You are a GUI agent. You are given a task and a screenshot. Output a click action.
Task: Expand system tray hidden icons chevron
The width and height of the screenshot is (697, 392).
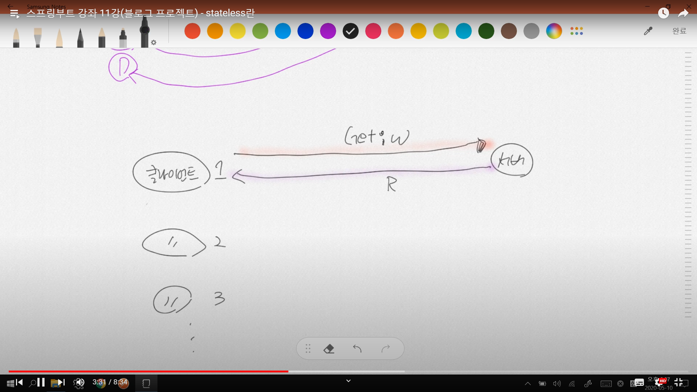[528, 384]
